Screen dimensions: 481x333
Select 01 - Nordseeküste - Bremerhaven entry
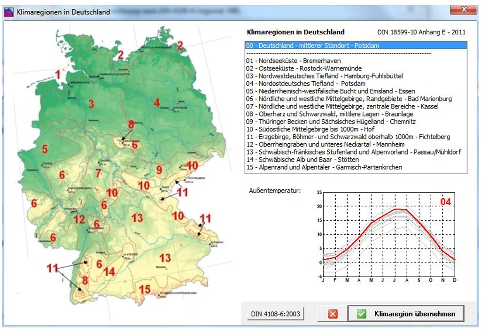pos(294,61)
